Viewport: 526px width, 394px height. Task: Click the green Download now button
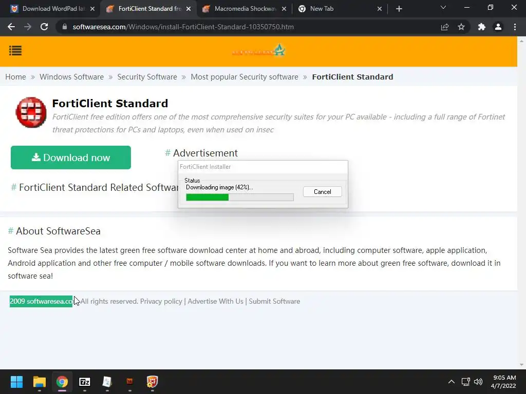point(71,157)
